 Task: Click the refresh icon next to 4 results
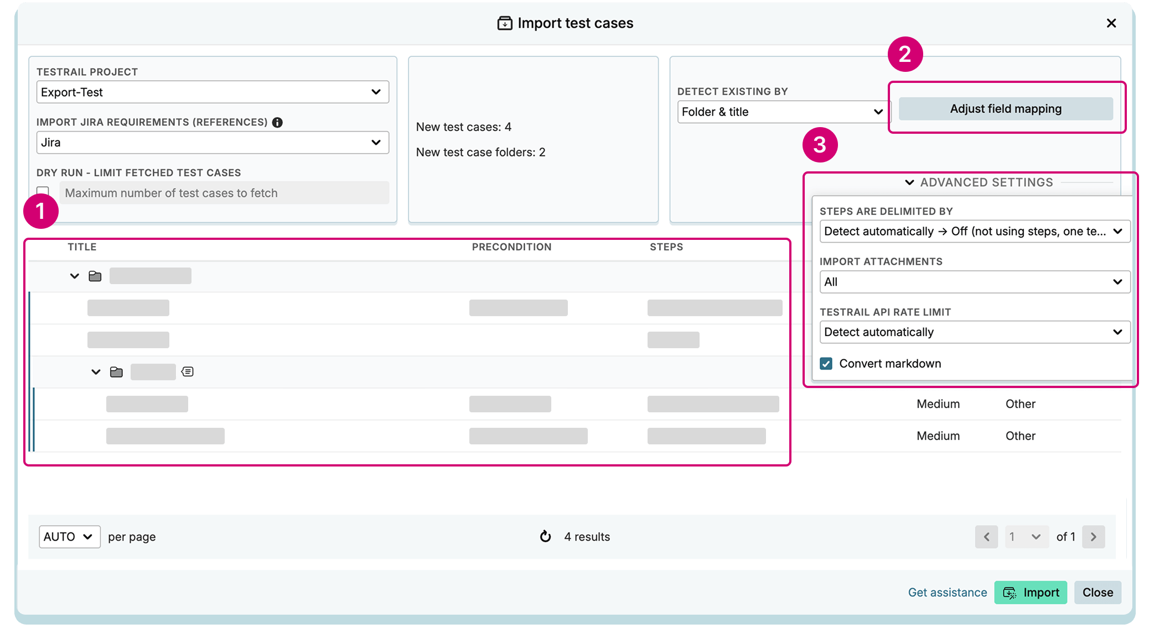(x=546, y=536)
